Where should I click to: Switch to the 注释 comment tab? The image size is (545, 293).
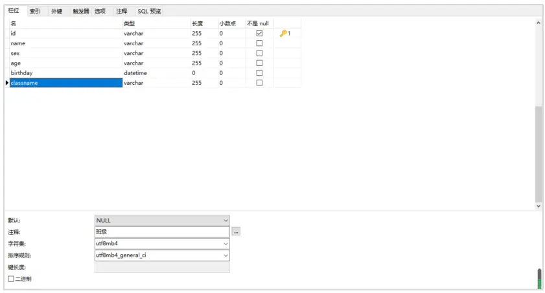[x=122, y=11]
